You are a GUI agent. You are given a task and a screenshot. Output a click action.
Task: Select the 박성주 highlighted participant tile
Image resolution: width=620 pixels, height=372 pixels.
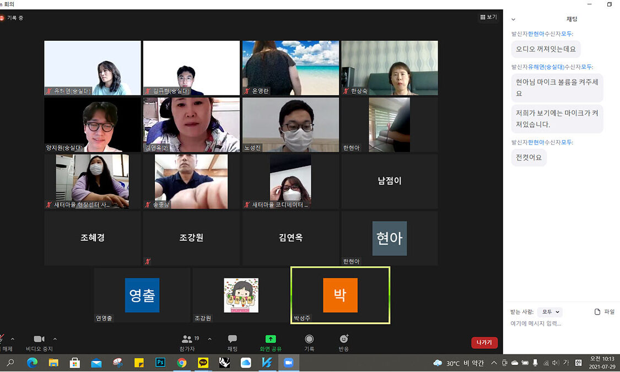pyautogui.click(x=340, y=295)
